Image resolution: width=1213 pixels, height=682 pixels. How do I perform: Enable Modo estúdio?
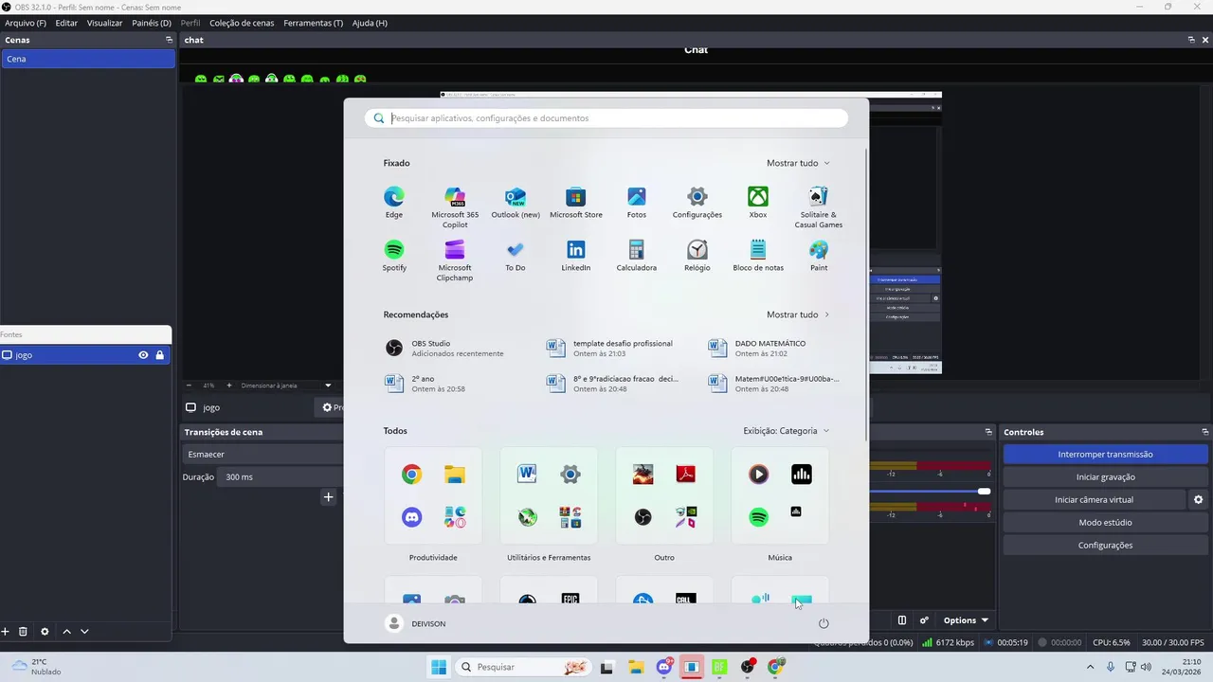(1105, 523)
